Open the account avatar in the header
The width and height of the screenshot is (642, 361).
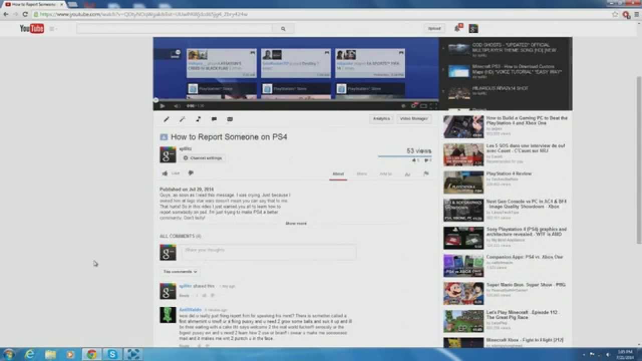click(473, 29)
